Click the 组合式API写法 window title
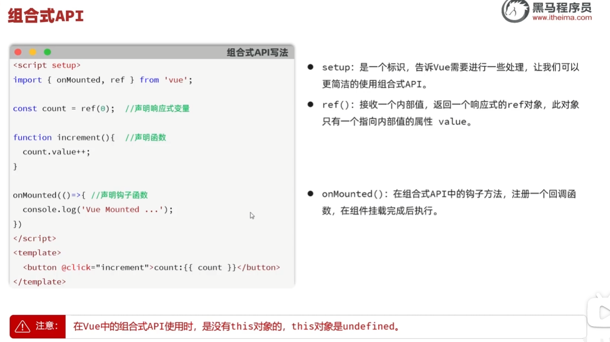This screenshot has height=342, width=610. (257, 52)
